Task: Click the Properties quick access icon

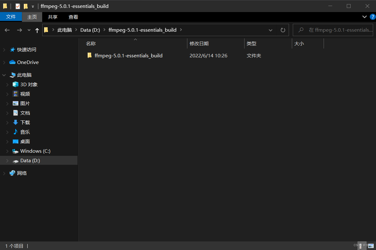Action: tap(18, 6)
